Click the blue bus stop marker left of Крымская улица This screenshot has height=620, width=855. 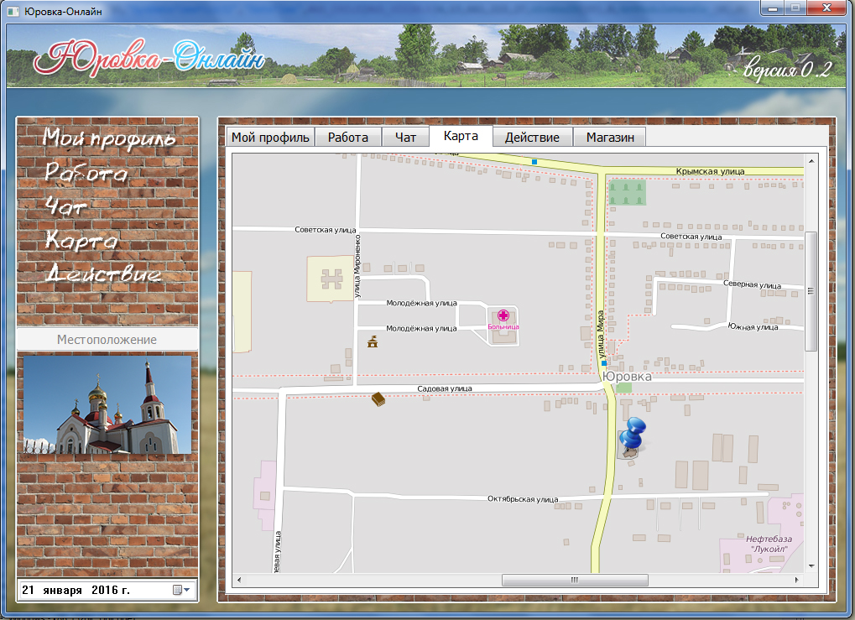(534, 161)
